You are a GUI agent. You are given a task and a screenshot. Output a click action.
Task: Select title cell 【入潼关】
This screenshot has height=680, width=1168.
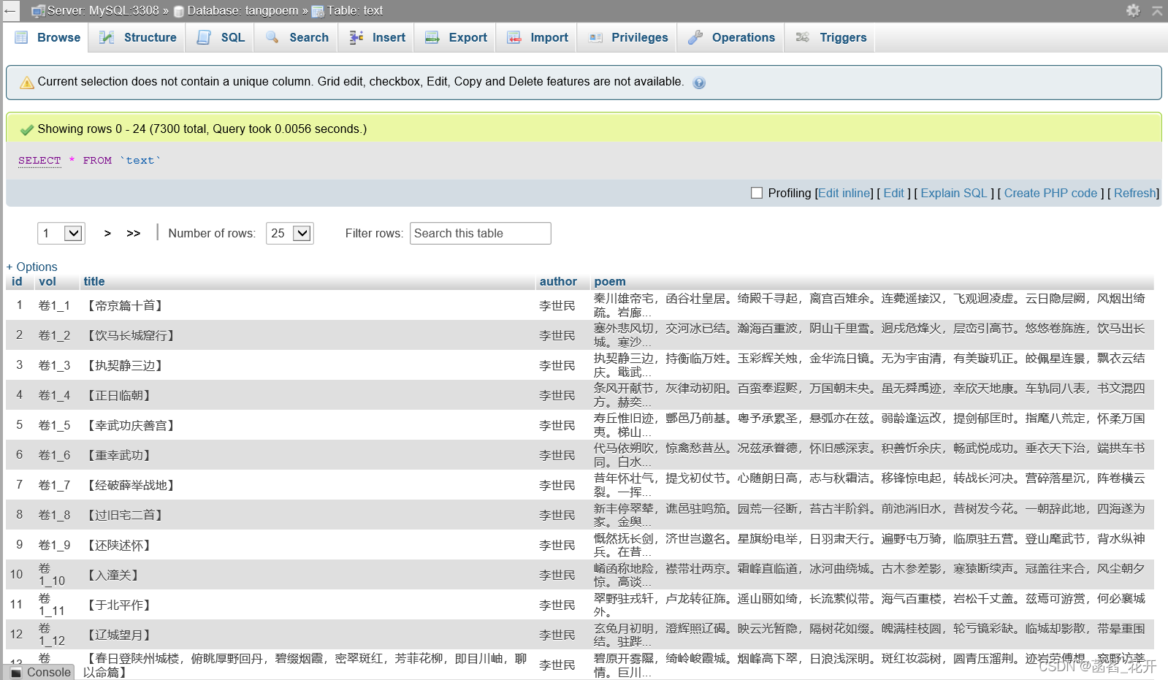(112, 575)
